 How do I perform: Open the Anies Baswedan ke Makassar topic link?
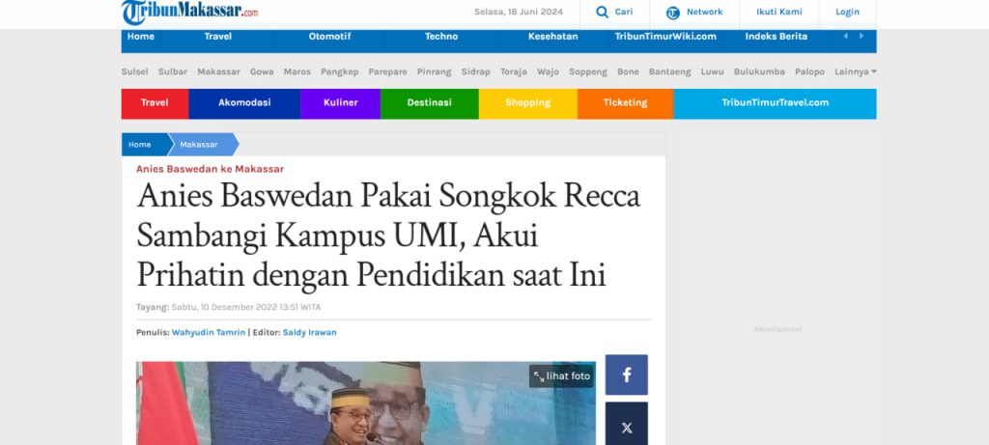click(210, 169)
